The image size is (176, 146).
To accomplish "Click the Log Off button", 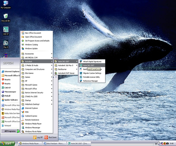I will pyautogui.click(x=38, y=137).
